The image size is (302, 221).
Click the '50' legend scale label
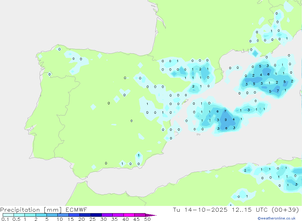147,219
